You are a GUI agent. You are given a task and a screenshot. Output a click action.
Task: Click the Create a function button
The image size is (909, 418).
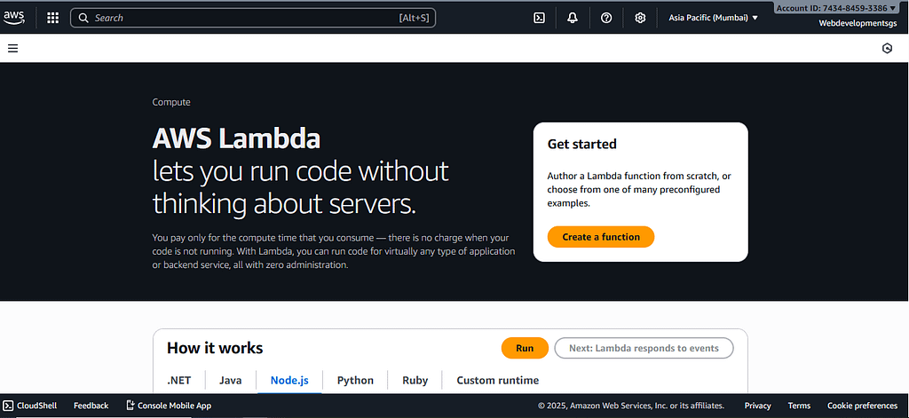pyautogui.click(x=601, y=237)
